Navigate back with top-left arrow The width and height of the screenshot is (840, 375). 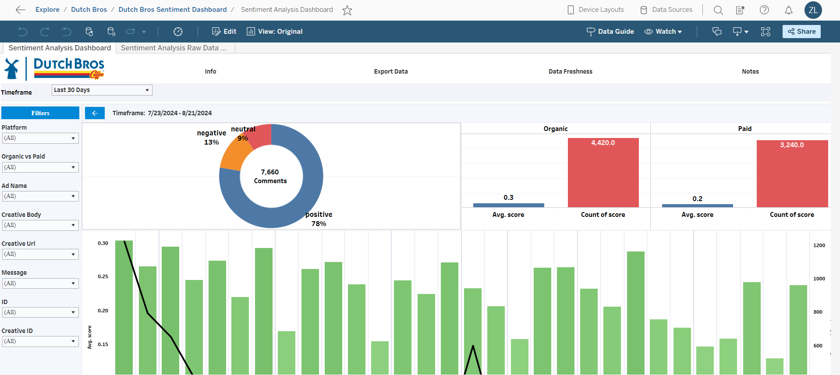pyautogui.click(x=20, y=10)
